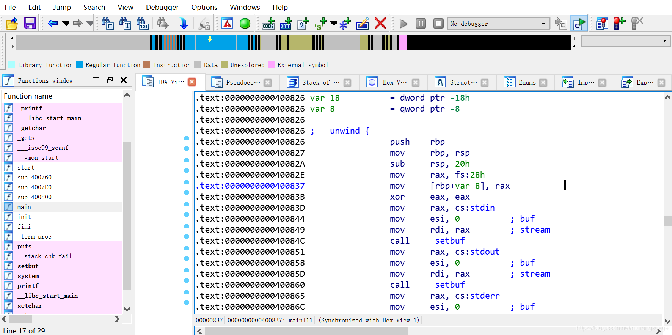Open the Options menu
672x335 pixels.
tap(204, 7)
